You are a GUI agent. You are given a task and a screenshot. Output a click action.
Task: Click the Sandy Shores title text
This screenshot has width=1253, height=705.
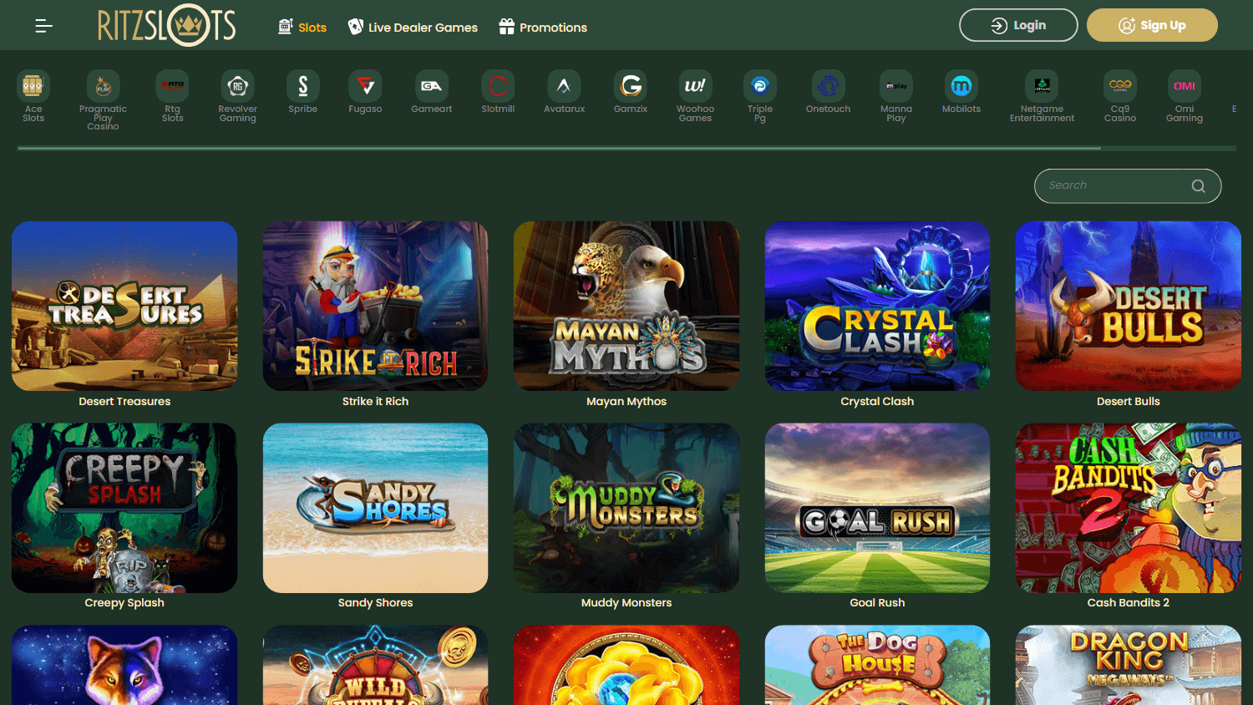(375, 603)
